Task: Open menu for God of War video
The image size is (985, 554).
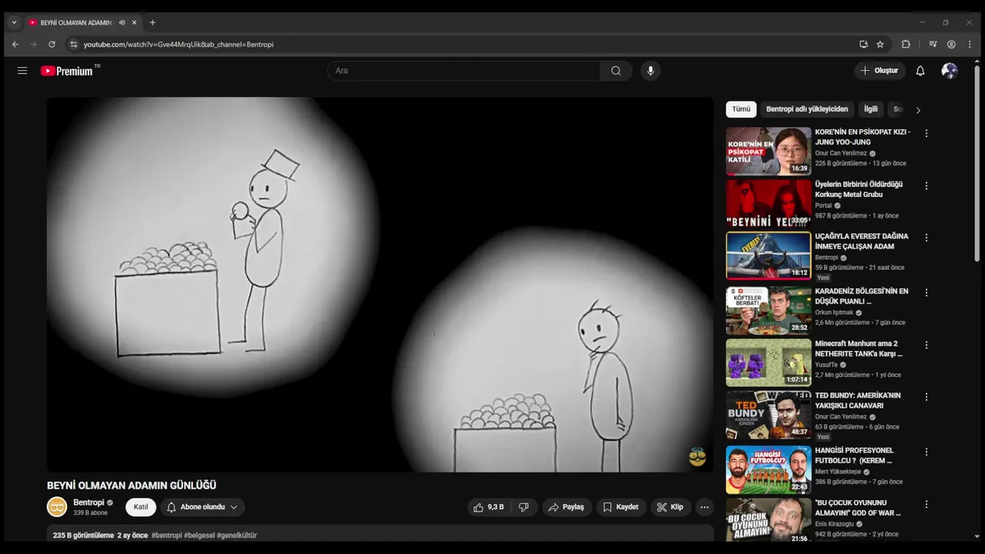Action: pos(927,504)
